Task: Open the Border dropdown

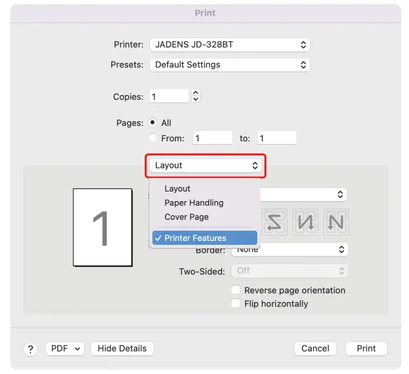Action: click(289, 249)
